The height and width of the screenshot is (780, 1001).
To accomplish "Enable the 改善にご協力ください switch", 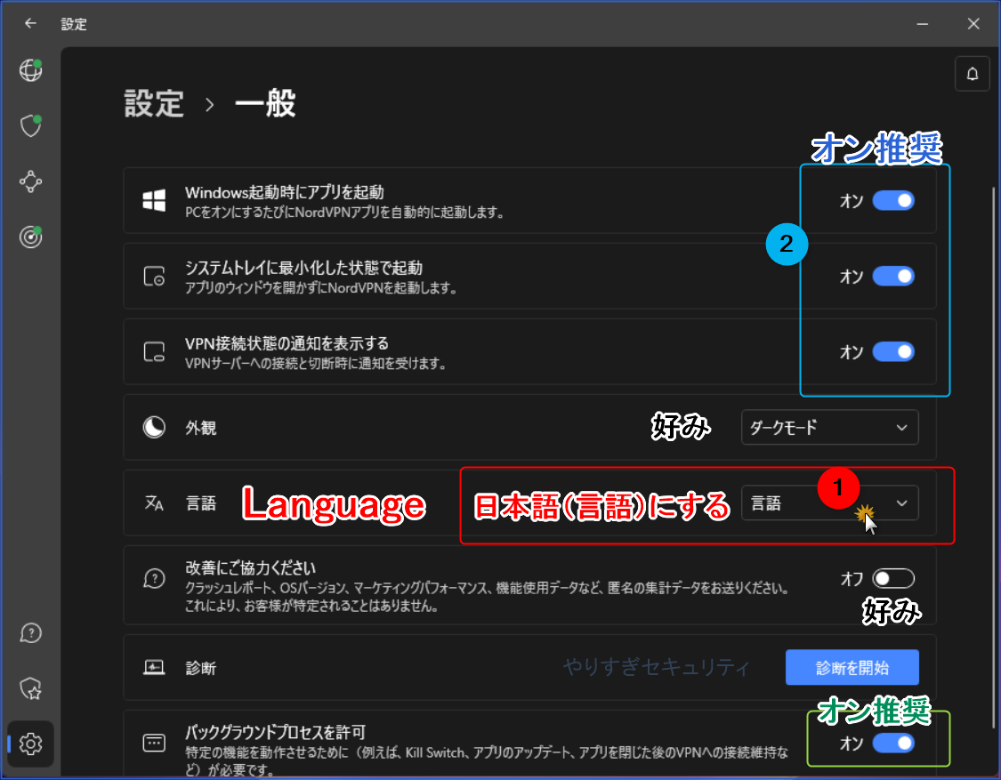I will [x=893, y=578].
